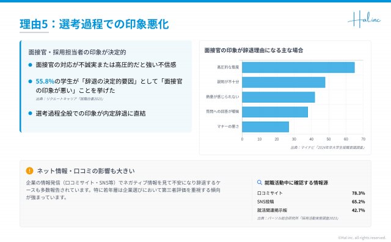Click the paragraph starting '企業の情報発信'

click(x=123, y=190)
